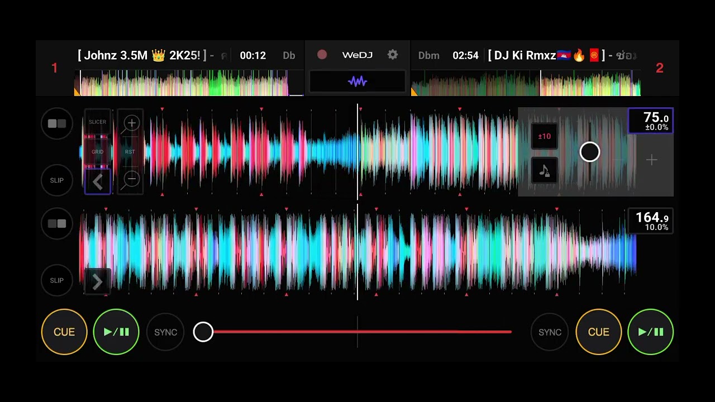Tap deck 2 time 02:54
715x402 pixels.
pyautogui.click(x=465, y=55)
